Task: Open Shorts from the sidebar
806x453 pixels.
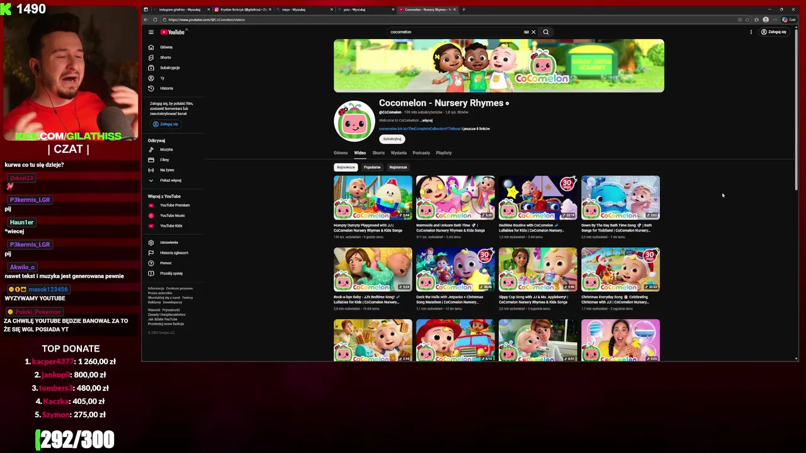Action: pos(165,57)
